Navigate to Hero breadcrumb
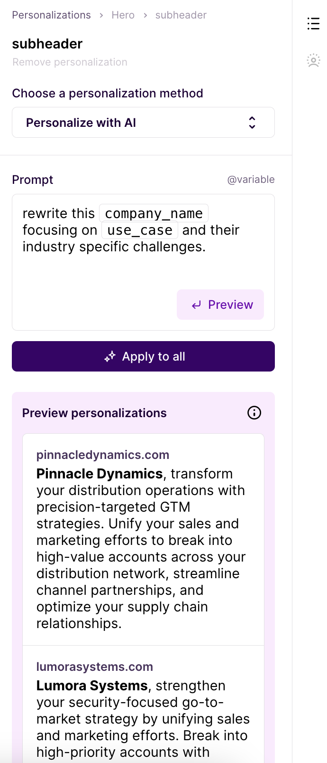Image resolution: width=327 pixels, height=763 pixels. click(123, 15)
